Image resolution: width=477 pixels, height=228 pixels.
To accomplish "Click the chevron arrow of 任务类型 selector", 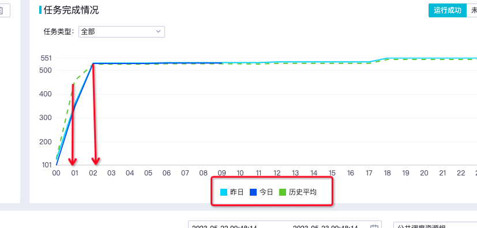I will pyautogui.click(x=158, y=31).
